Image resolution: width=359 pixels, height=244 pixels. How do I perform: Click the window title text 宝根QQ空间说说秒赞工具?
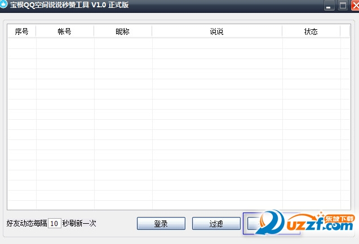pos(68,6)
